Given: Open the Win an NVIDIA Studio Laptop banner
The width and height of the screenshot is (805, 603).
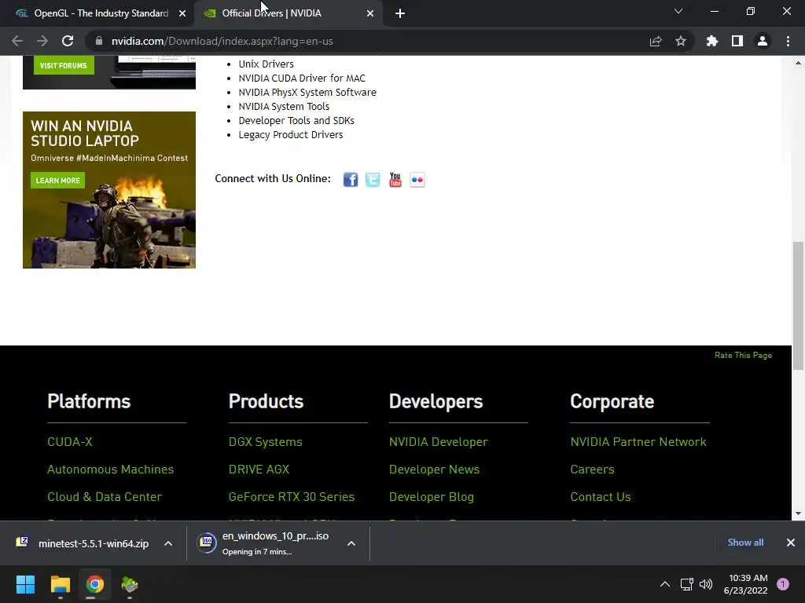Looking at the screenshot, I should point(109,190).
